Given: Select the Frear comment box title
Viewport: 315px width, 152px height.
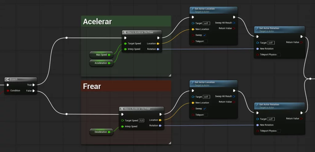Looking at the screenshot, I should [x=92, y=86].
